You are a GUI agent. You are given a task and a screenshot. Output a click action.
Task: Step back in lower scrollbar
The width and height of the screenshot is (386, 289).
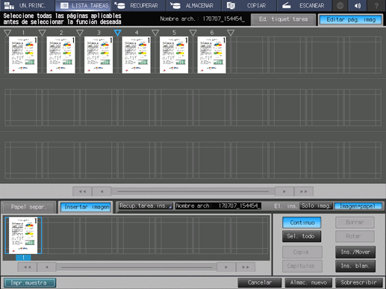pyautogui.click(x=47, y=267)
